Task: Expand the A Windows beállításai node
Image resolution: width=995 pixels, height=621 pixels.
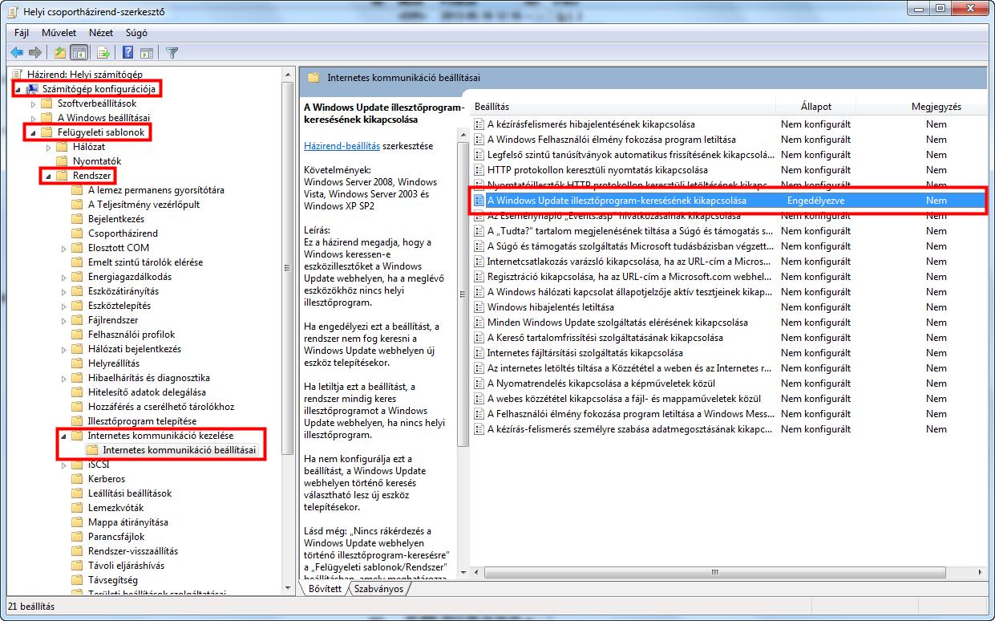Action: coord(34,118)
